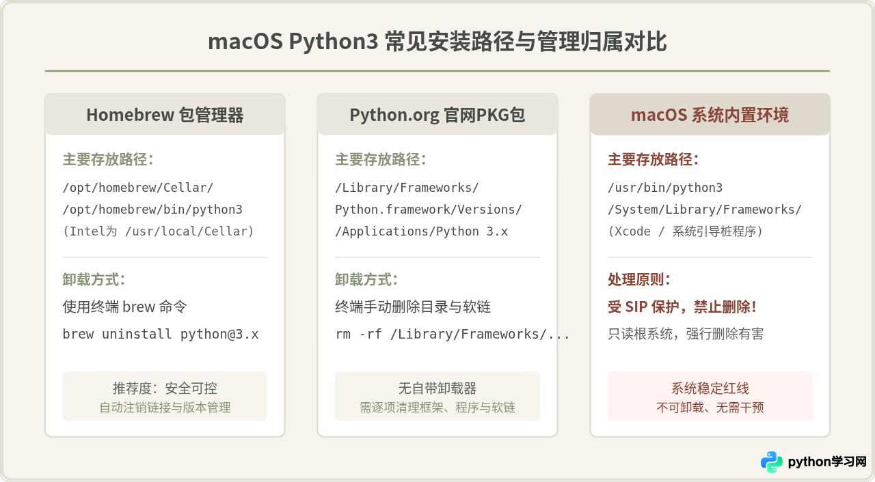
Task: Click the /usr/bin/python3 path
Action: [x=665, y=187]
